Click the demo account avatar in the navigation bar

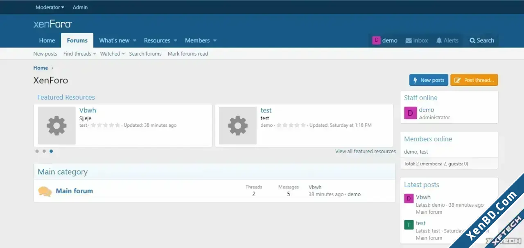(376, 40)
